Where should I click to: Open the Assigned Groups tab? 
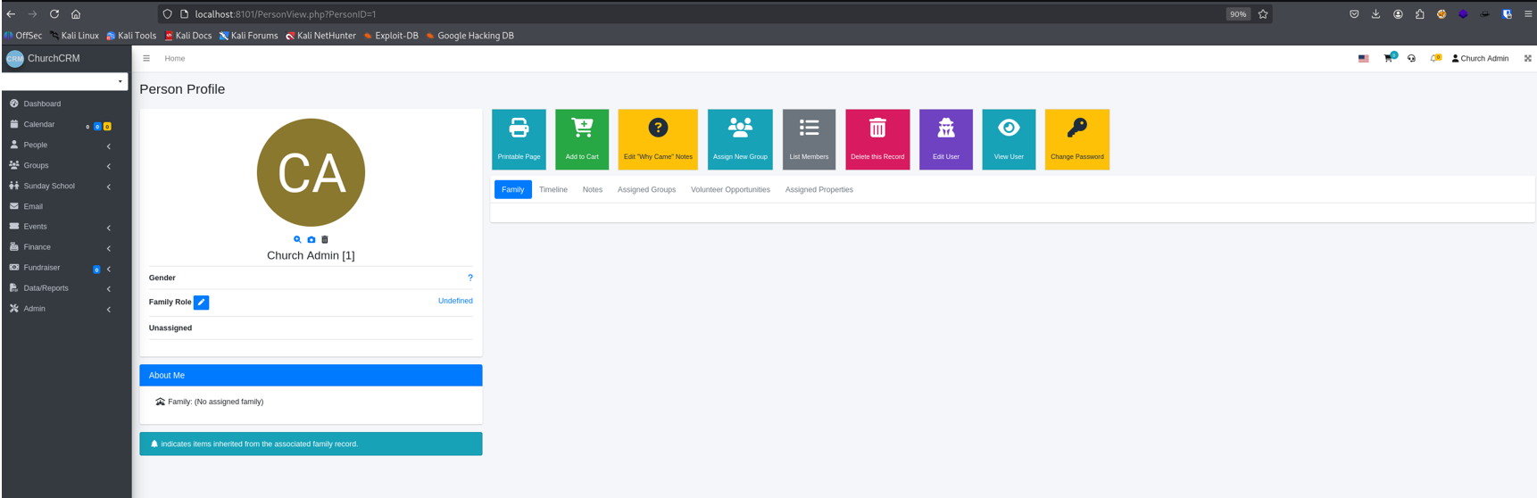pos(646,189)
